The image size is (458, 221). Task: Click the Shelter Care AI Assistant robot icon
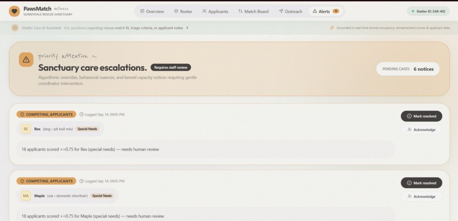pyautogui.click(x=15, y=28)
